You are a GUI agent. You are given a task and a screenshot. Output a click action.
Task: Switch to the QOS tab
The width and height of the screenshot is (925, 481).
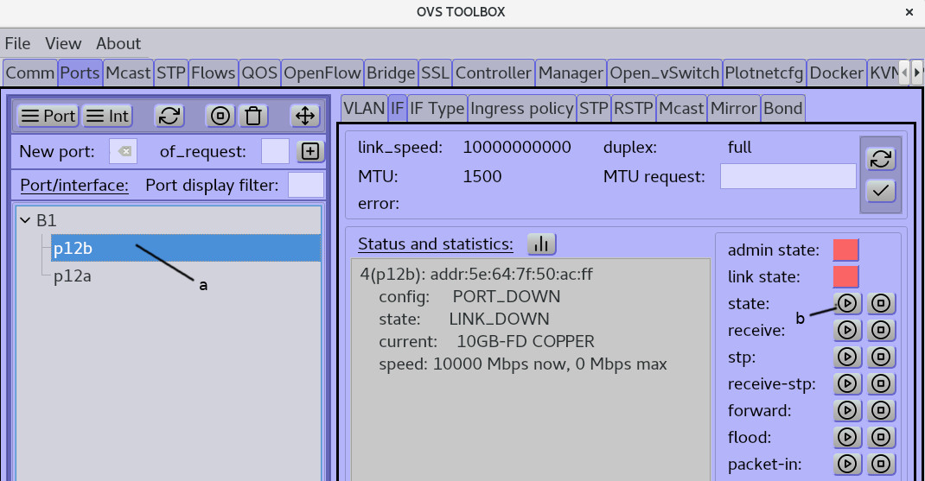pos(259,73)
